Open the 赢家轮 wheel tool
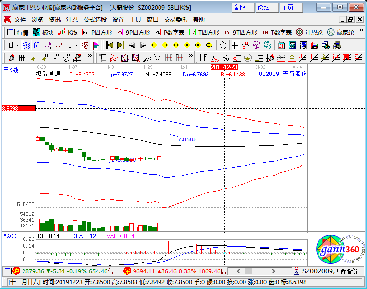The image size is (367, 289). [x=341, y=32]
